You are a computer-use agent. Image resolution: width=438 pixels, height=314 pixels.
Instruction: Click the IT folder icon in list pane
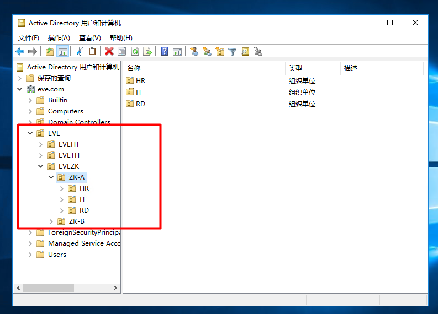coord(130,92)
